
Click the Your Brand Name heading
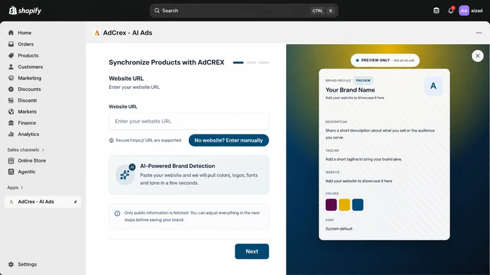coord(350,90)
